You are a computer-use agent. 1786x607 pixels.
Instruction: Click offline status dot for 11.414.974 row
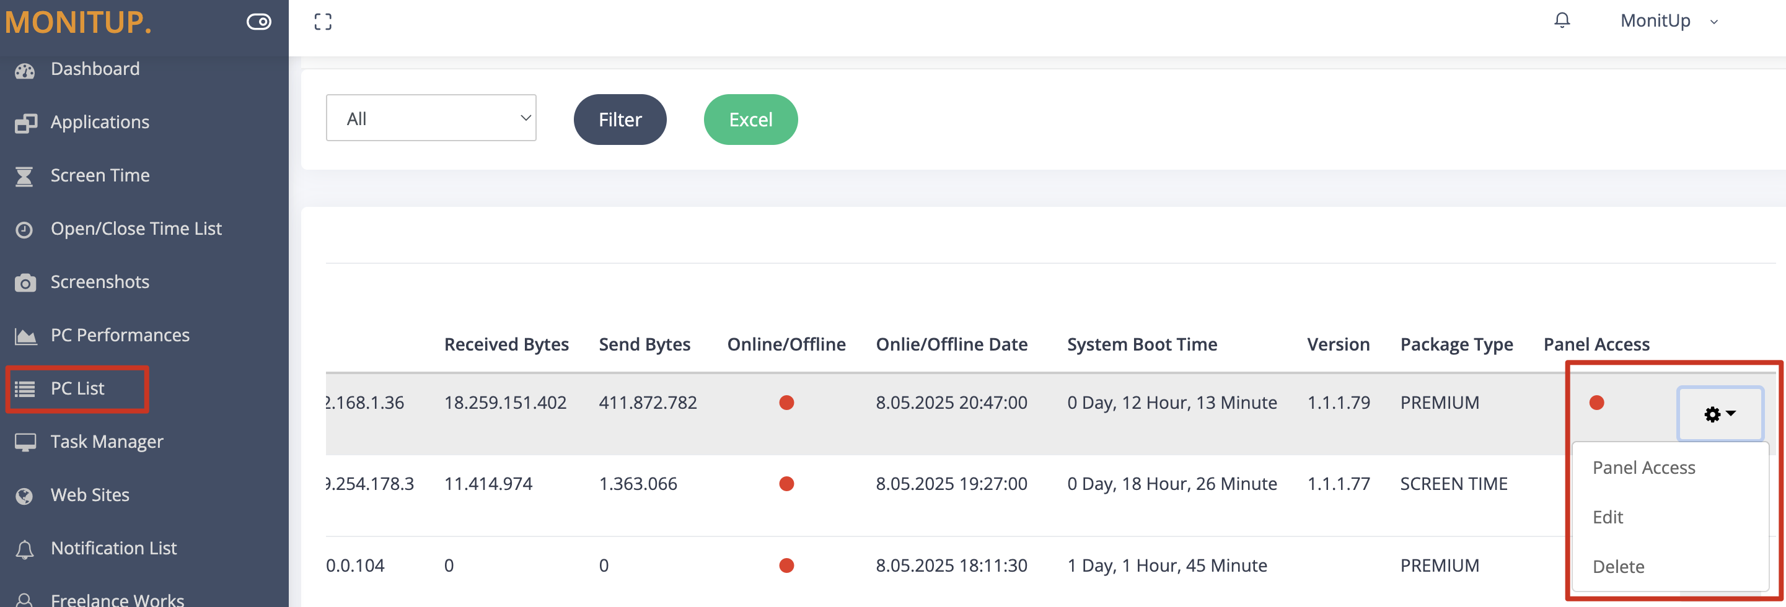pyautogui.click(x=786, y=484)
